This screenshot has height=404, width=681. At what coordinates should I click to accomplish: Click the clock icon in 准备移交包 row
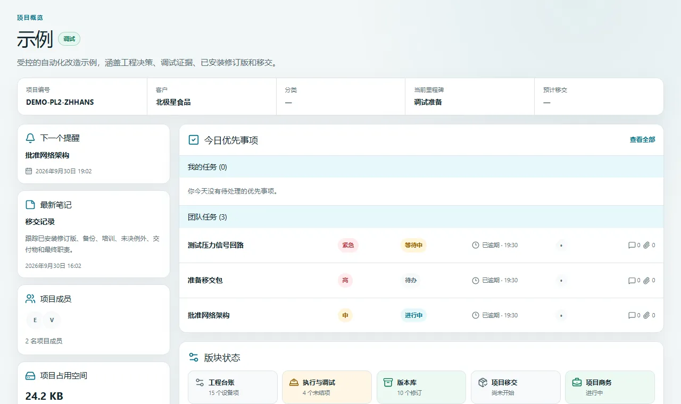[x=476, y=280]
